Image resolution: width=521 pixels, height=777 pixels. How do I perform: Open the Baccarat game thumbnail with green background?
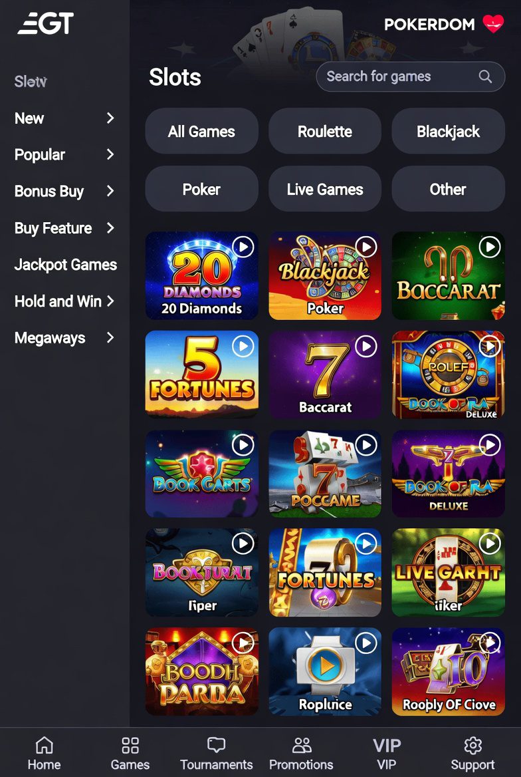448,275
